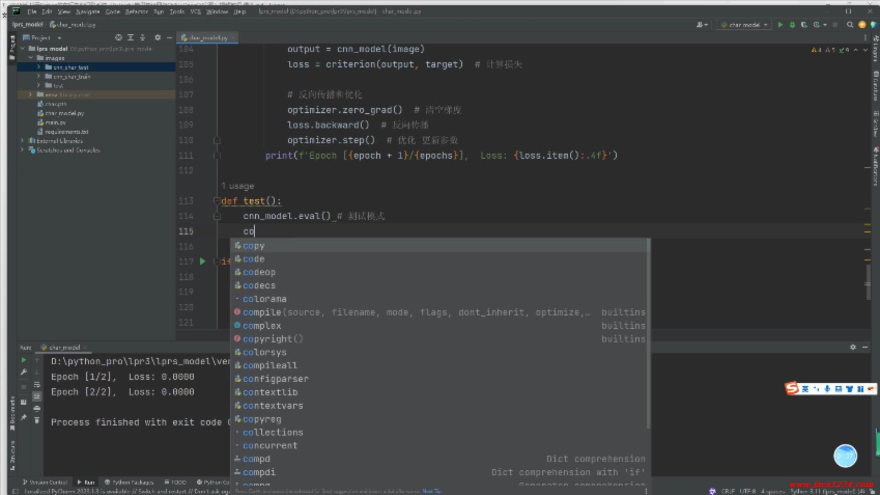Viewport: 880px width, 495px height.
Task: Run char_model with green play button
Action: 780,25
